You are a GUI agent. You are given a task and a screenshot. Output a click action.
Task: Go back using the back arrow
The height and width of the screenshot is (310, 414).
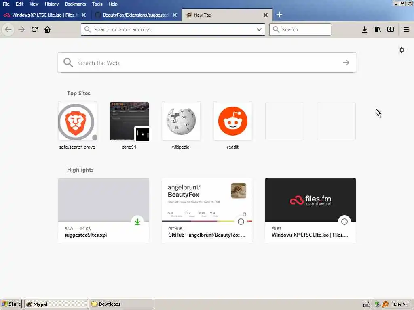click(8, 29)
